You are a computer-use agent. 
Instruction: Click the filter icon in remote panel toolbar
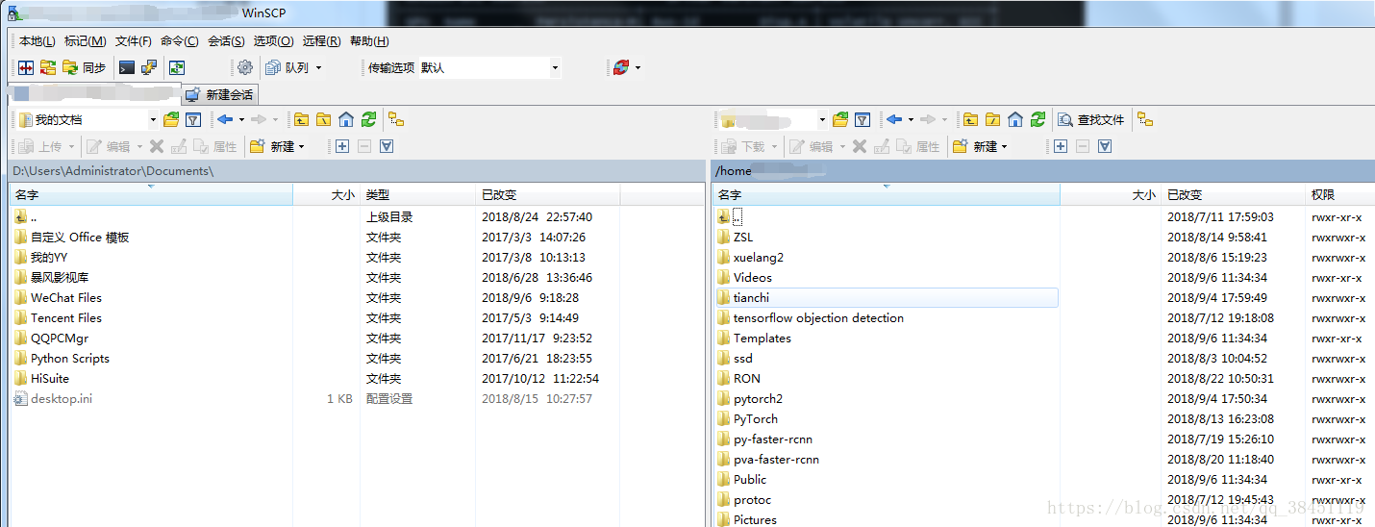tap(862, 119)
